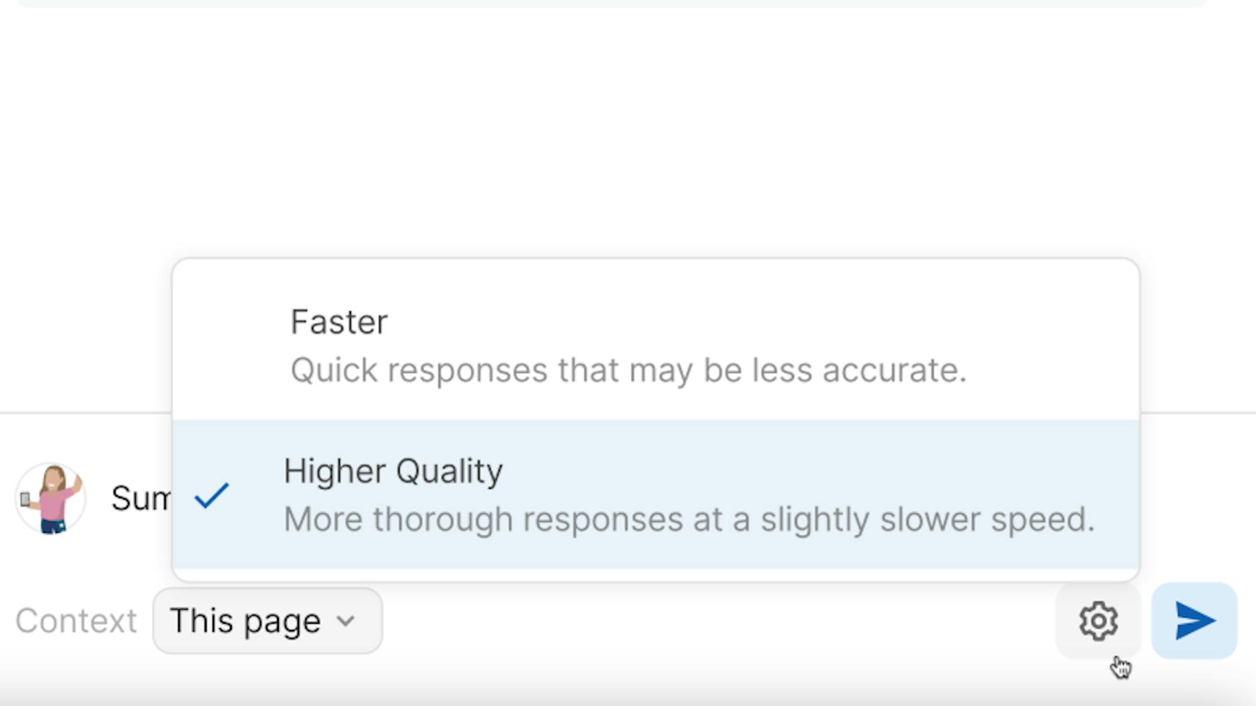Viewport: 1256px width, 706px height.
Task: Click the Faster heading text
Action: (x=339, y=322)
